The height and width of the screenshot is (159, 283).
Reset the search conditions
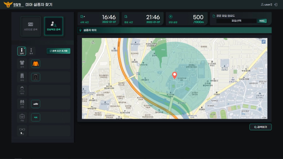click(58, 51)
